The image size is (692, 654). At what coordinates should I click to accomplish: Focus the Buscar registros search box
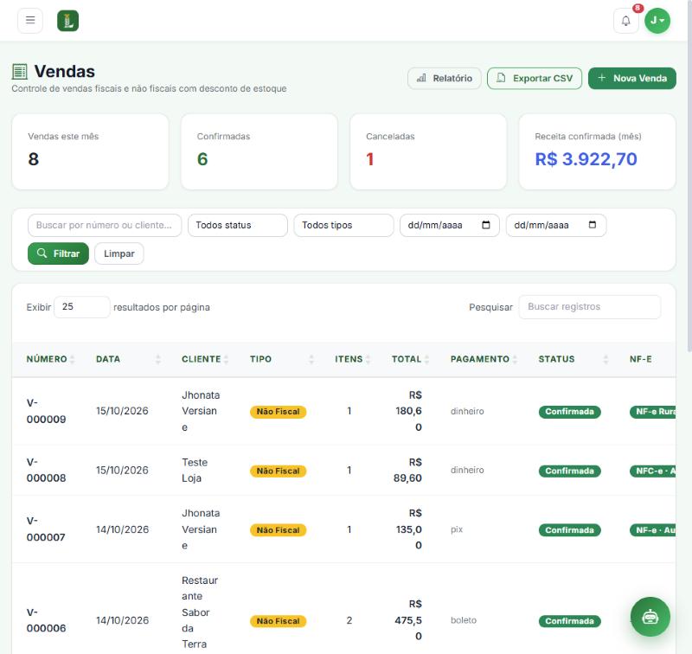(590, 307)
